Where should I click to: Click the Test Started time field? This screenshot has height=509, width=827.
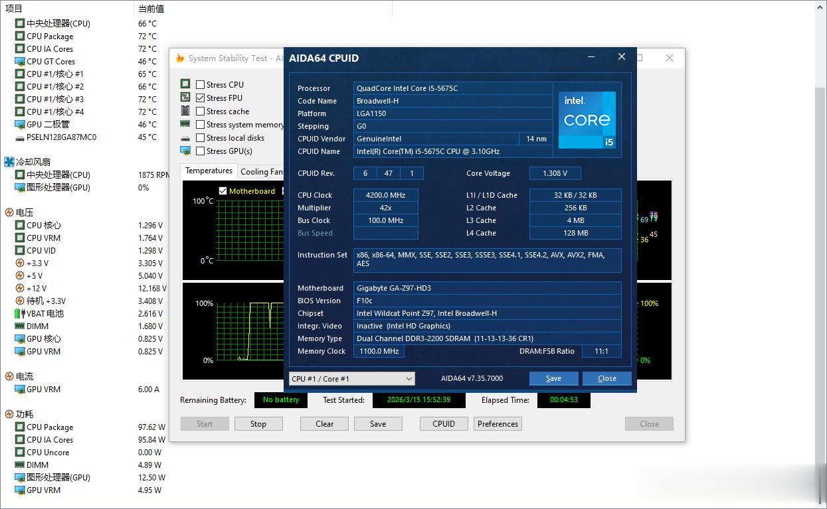click(418, 400)
